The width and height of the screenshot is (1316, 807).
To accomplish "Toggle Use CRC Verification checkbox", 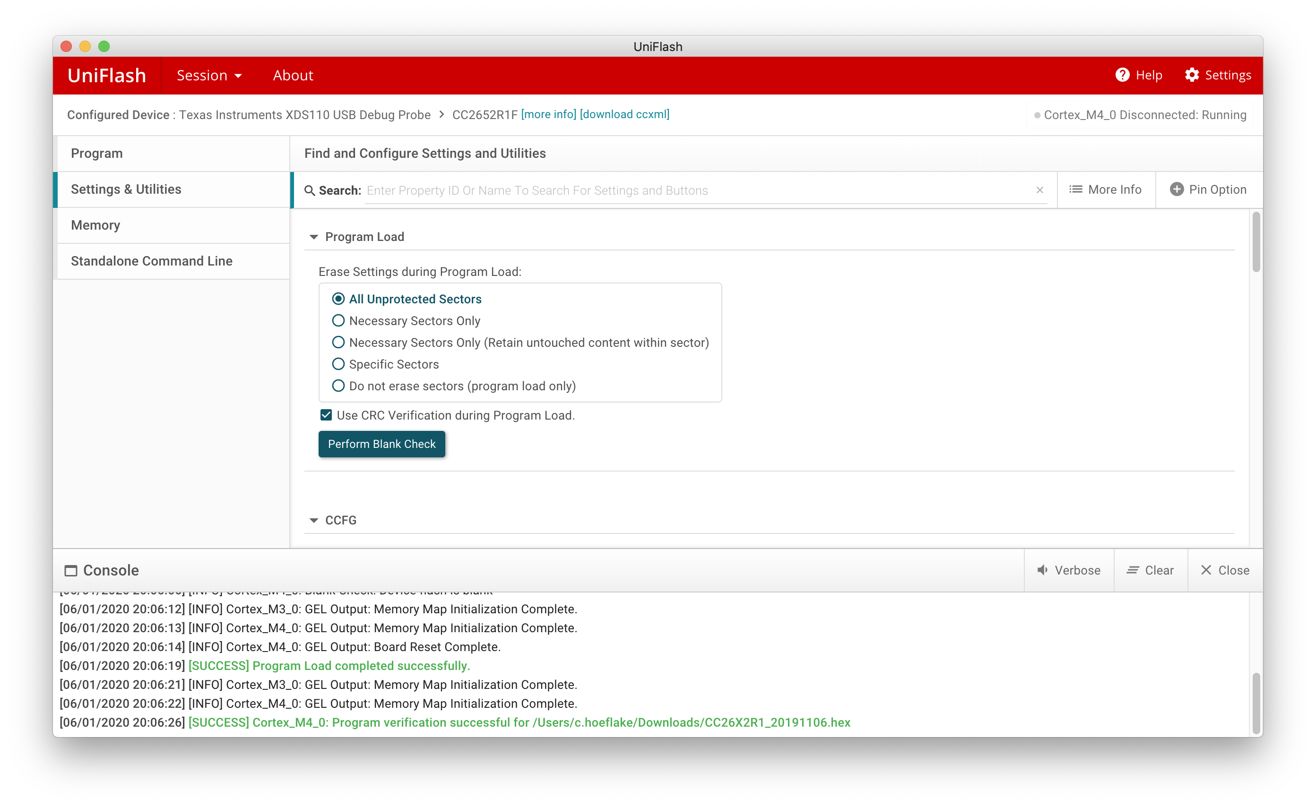I will 326,415.
